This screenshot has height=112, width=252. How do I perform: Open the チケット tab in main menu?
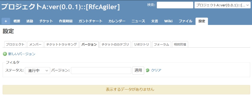(x=46, y=21)
